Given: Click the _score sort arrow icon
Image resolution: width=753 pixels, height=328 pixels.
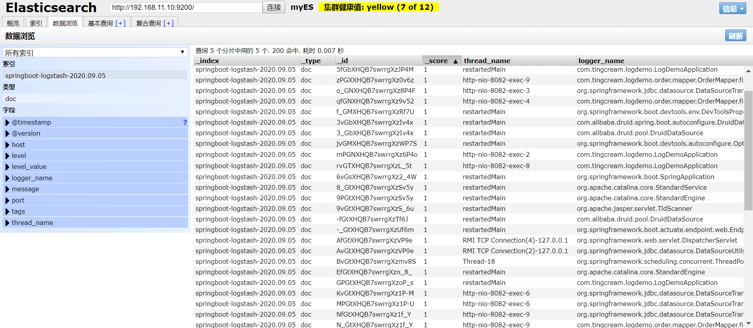Looking at the screenshot, I should click(x=455, y=61).
